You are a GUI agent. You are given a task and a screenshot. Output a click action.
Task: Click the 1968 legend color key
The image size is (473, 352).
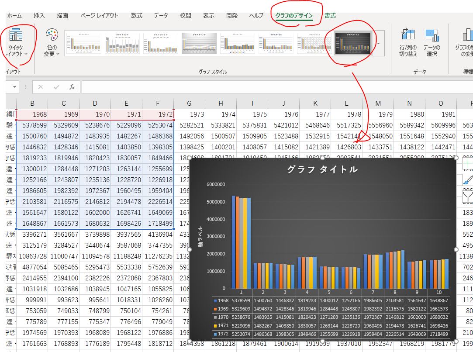[x=216, y=301]
